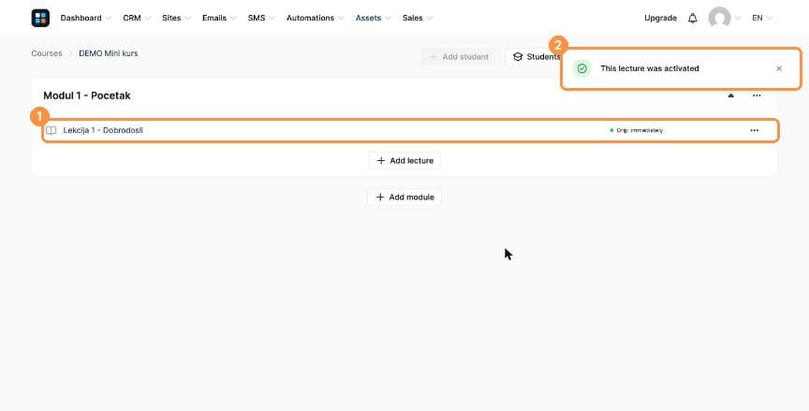The height and width of the screenshot is (411, 809).
Task: Click the Add student button
Action: [458, 57]
